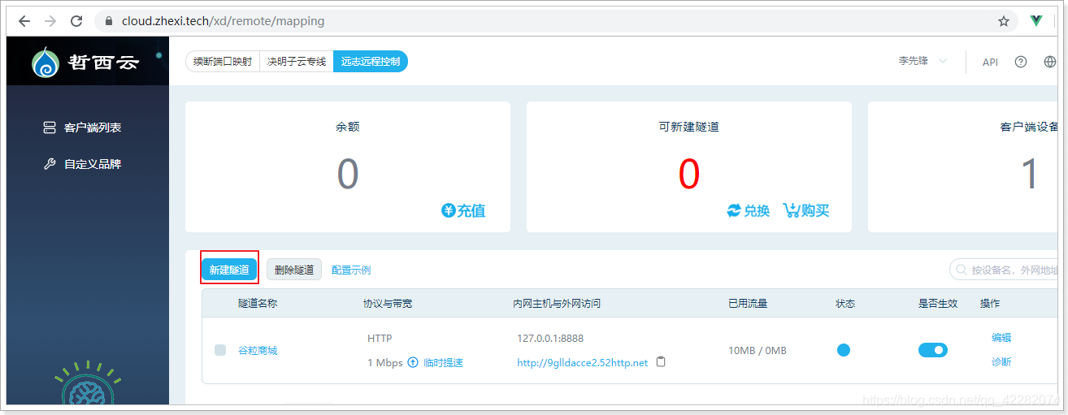Click the blue status dot of 谷粒商城
This screenshot has width=1068, height=415.
[844, 350]
